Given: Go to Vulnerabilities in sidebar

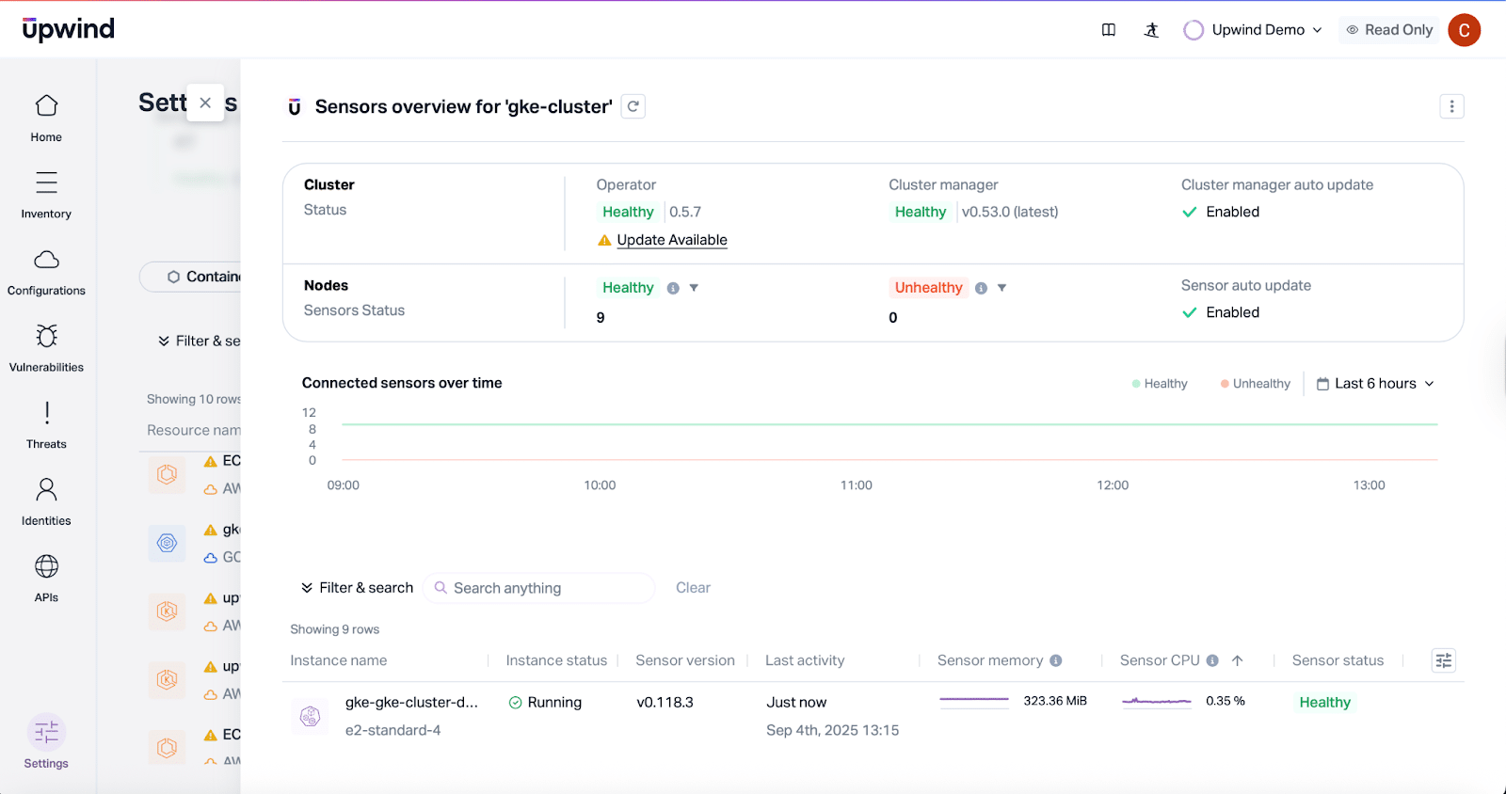Looking at the screenshot, I should pyautogui.click(x=46, y=348).
